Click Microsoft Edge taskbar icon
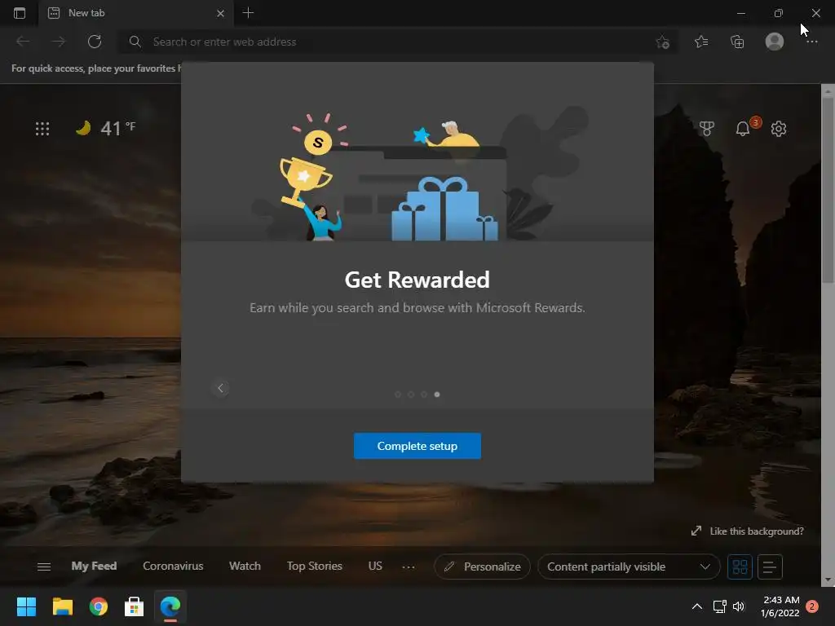Image resolution: width=835 pixels, height=626 pixels. click(170, 606)
